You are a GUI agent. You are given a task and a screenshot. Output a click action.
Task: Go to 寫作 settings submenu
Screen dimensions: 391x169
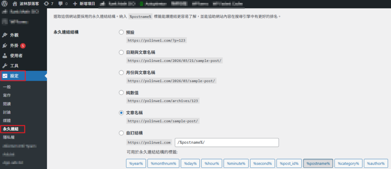(x=7, y=95)
